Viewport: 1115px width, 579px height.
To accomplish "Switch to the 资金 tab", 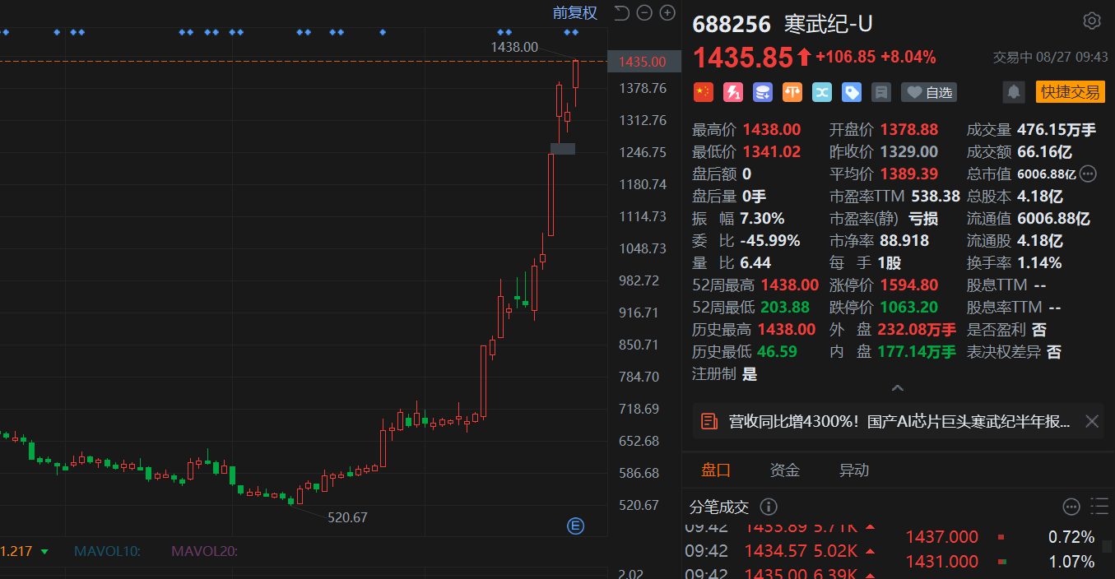I will coord(784,470).
